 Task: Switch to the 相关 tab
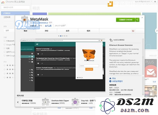pos(88,31)
